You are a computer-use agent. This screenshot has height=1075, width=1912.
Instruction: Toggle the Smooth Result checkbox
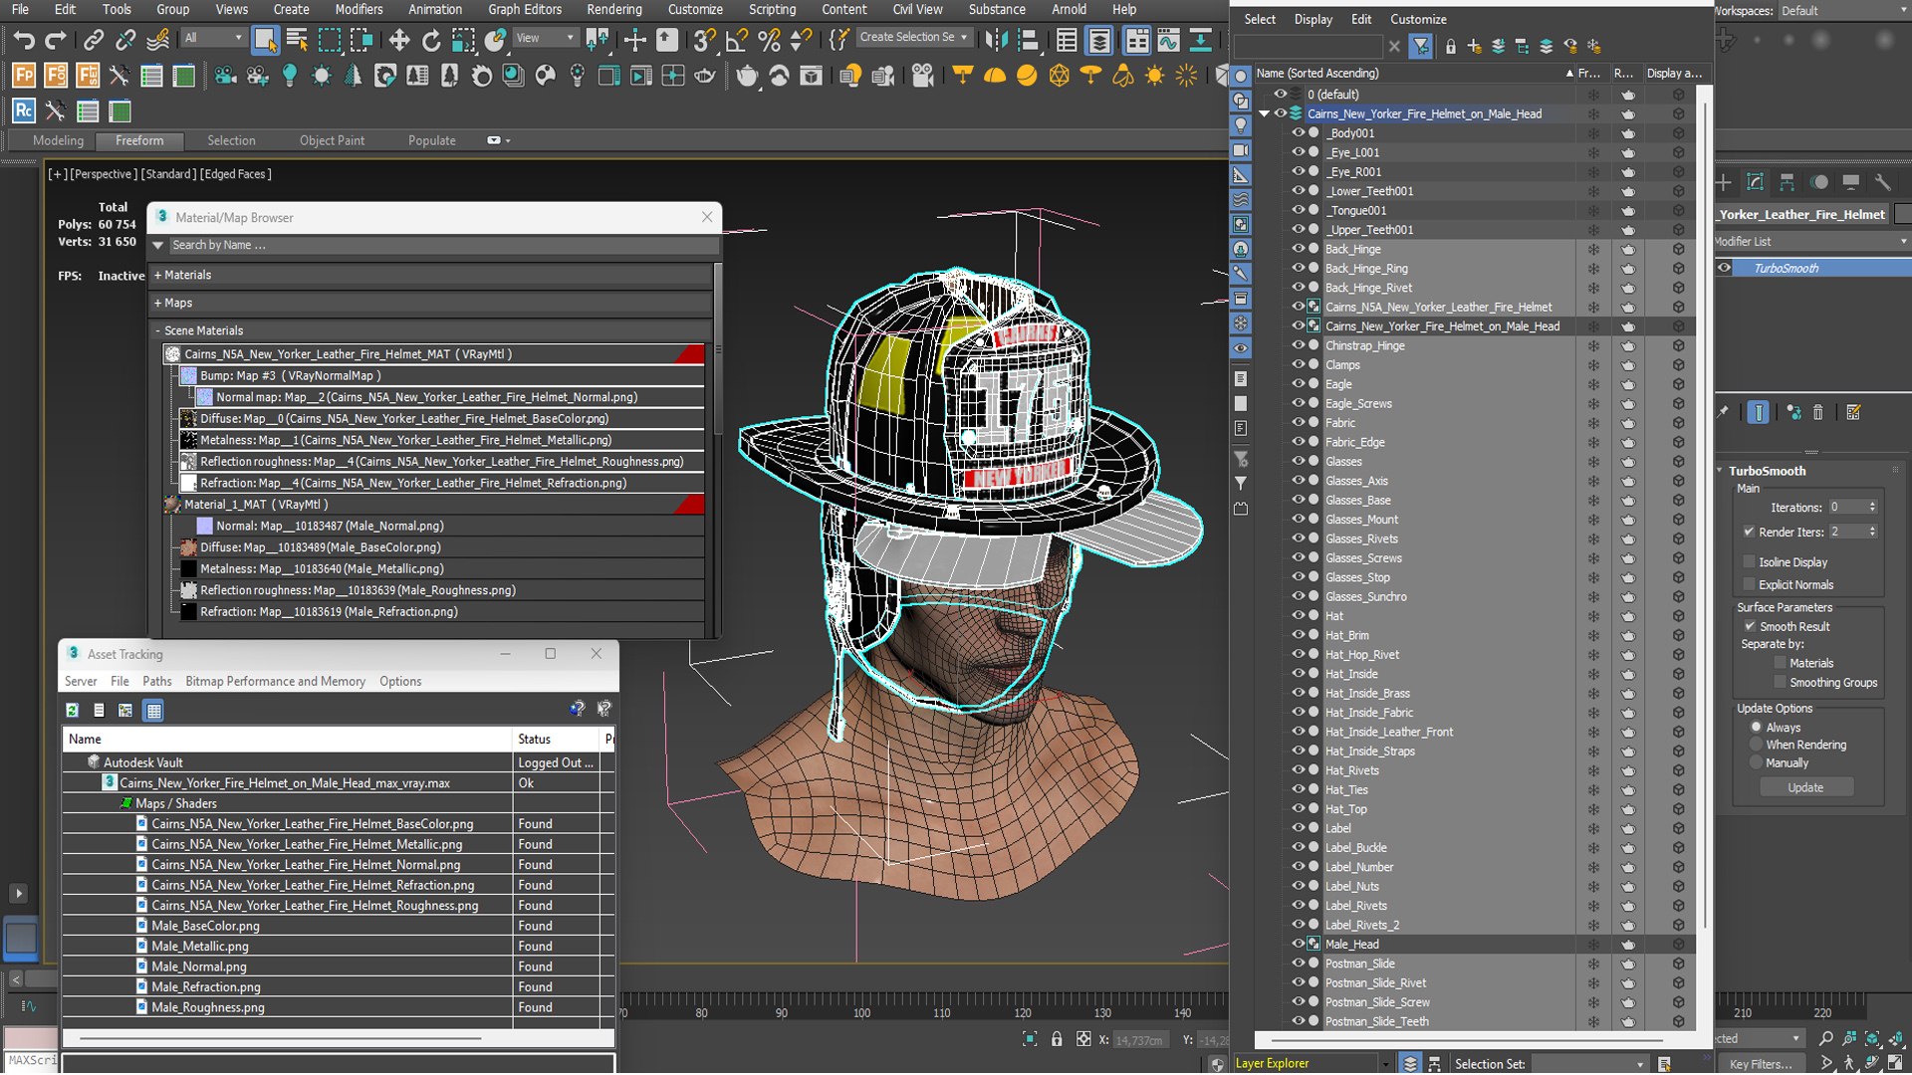pyautogui.click(x=1750, y=626)
